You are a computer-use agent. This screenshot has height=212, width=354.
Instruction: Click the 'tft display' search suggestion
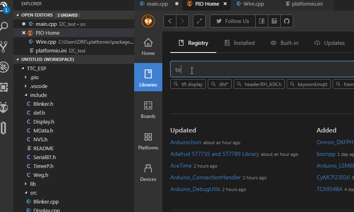(x=188, y=84)
